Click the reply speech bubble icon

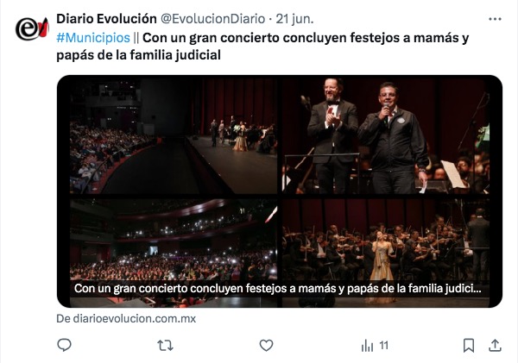tap(64, 345)
